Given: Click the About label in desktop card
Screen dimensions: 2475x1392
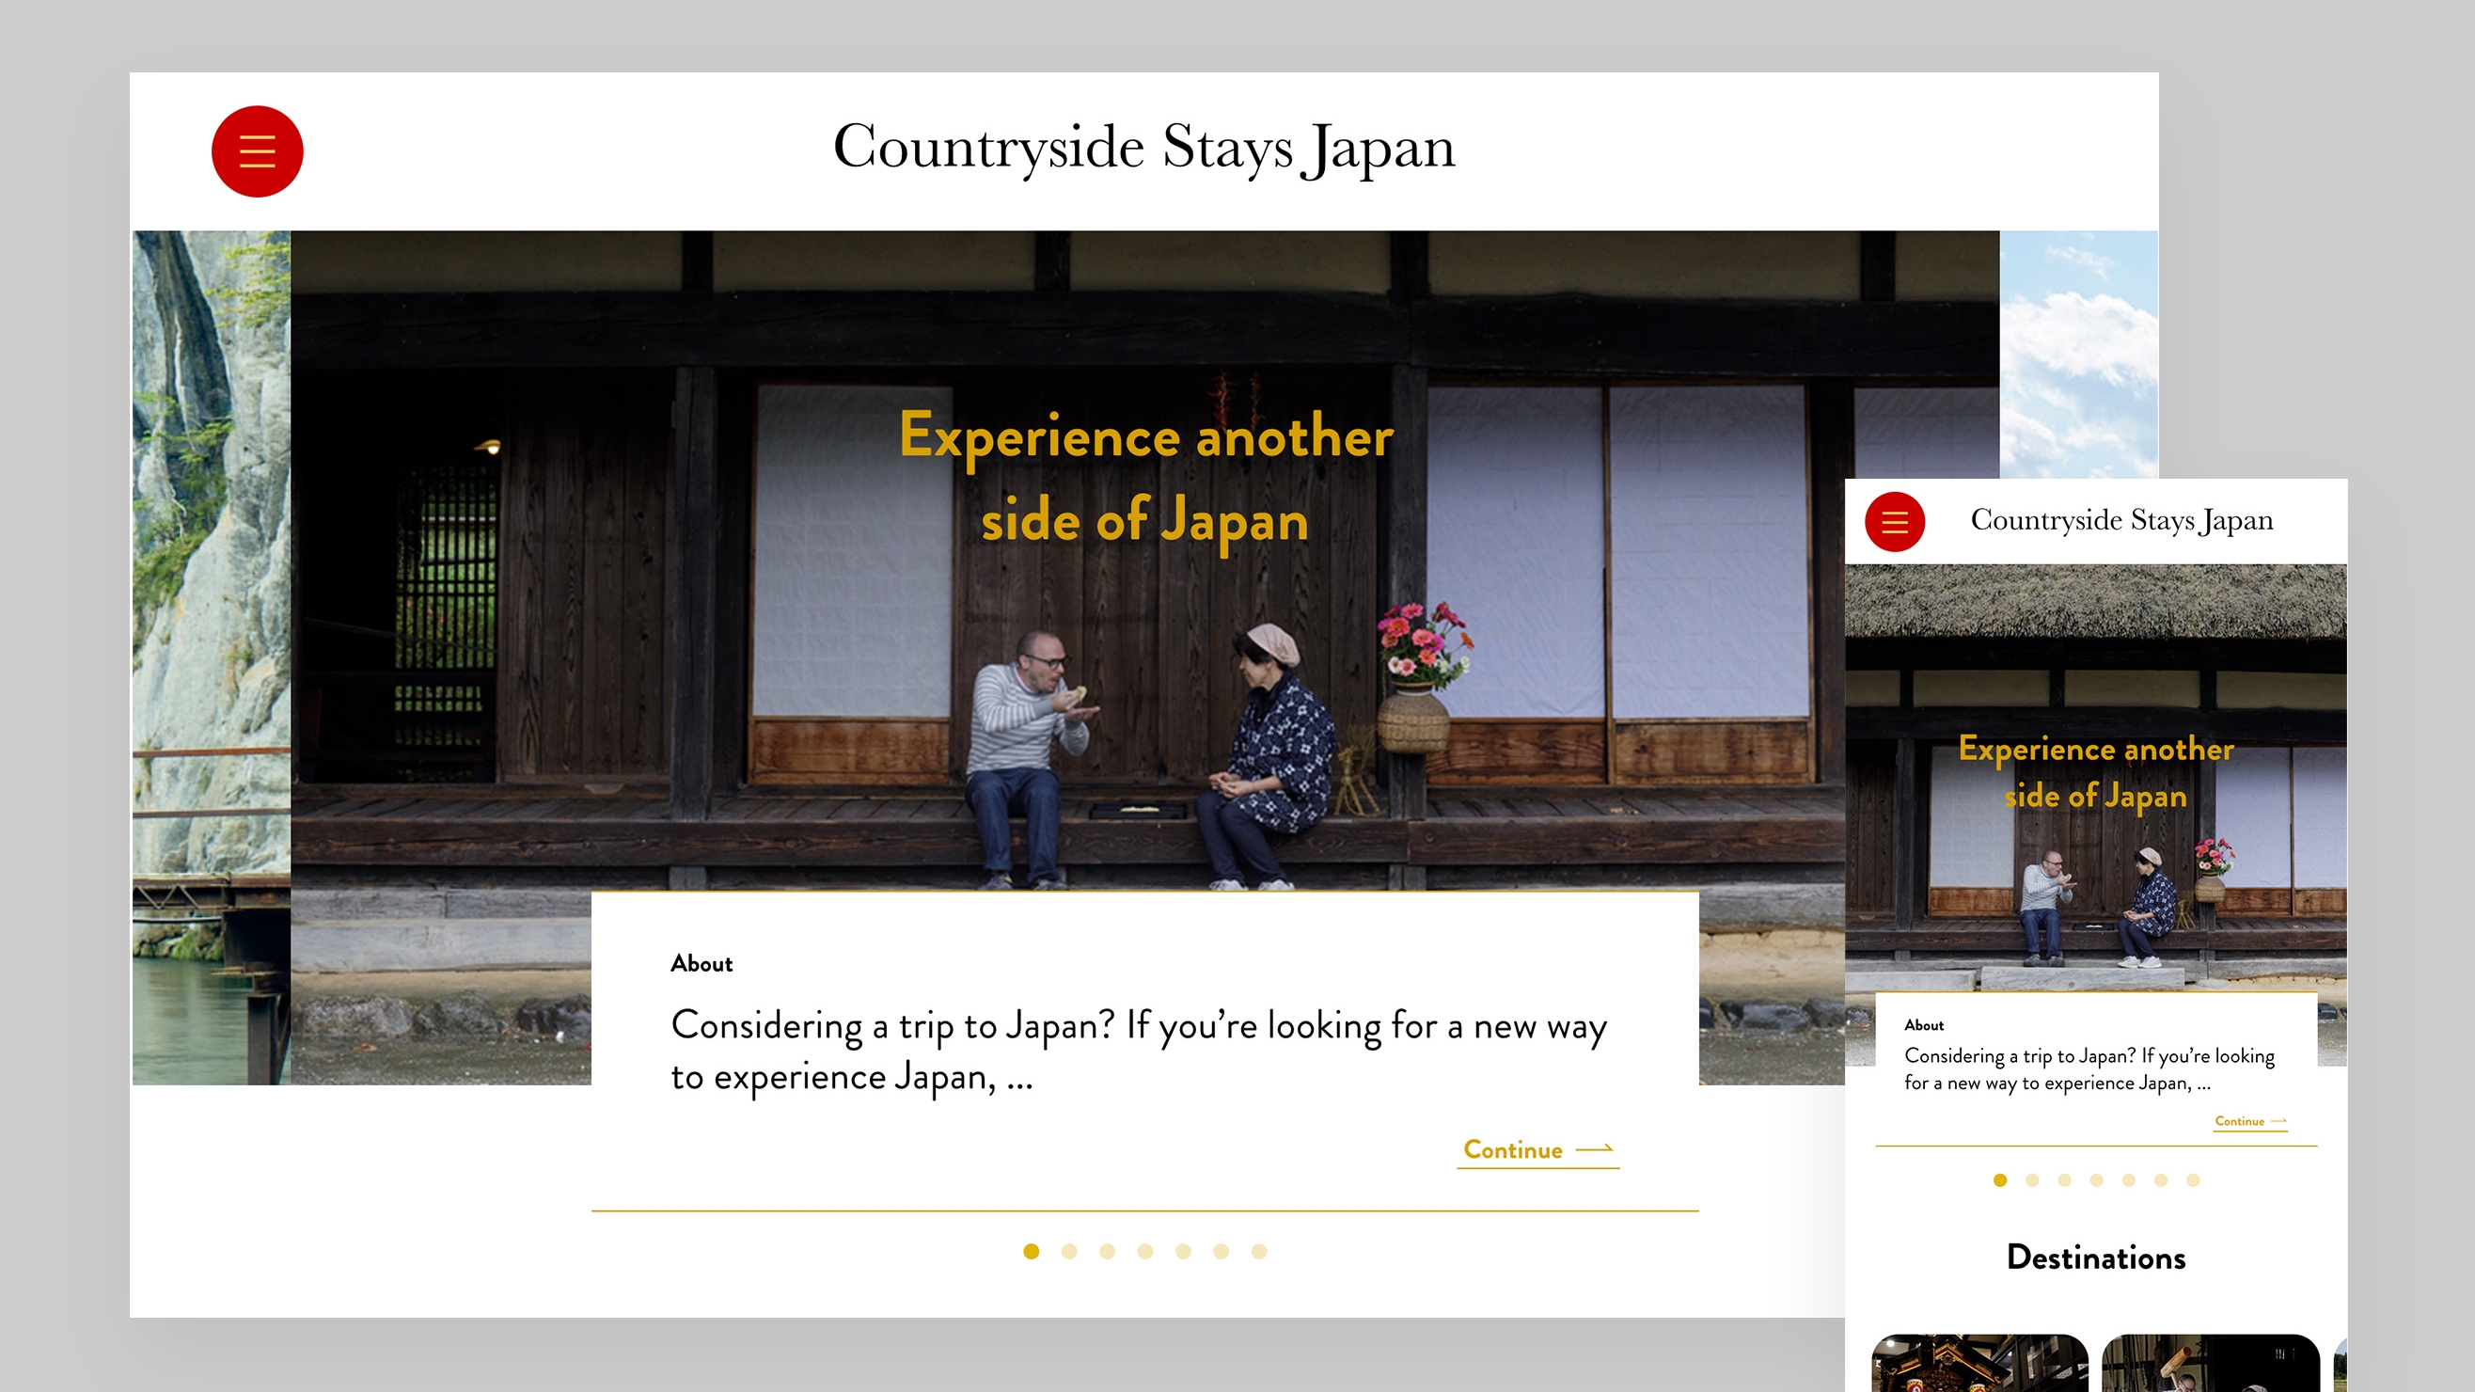Looking at the screenshot, I should pyautogui.click(x=702, y=963).
